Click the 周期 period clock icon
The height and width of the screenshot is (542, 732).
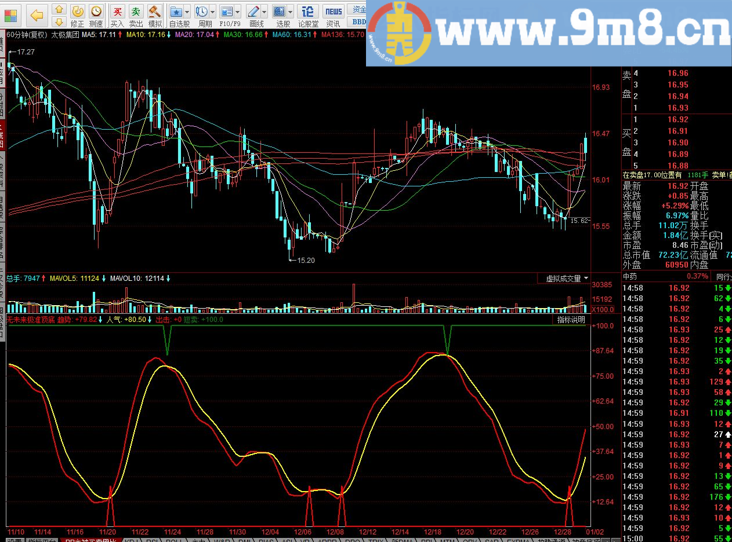tap(201, 11)
